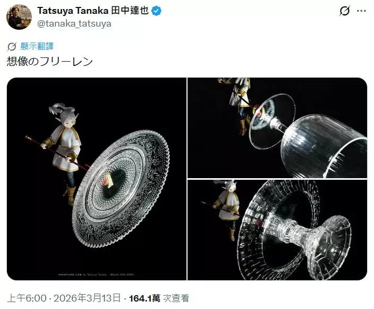Click 顯示翻譯 to show translation
Screen dimensions: 374x309
[x=37, y=46]
